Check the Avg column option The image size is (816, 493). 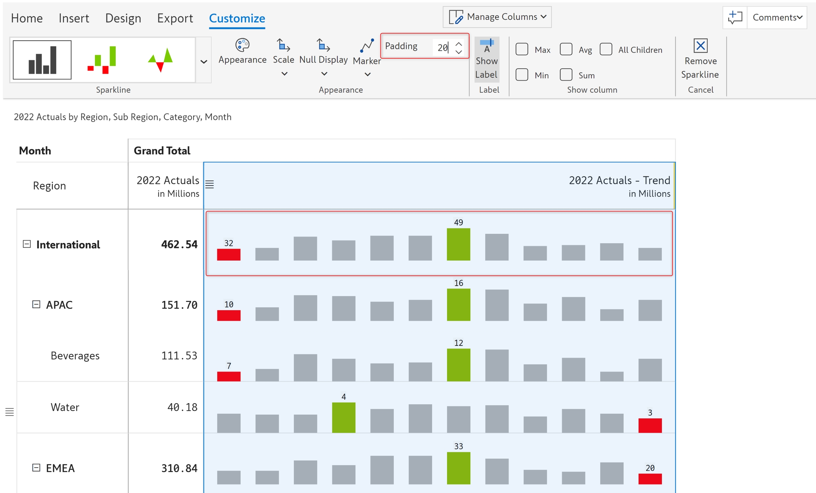click(x=566, y=49)
